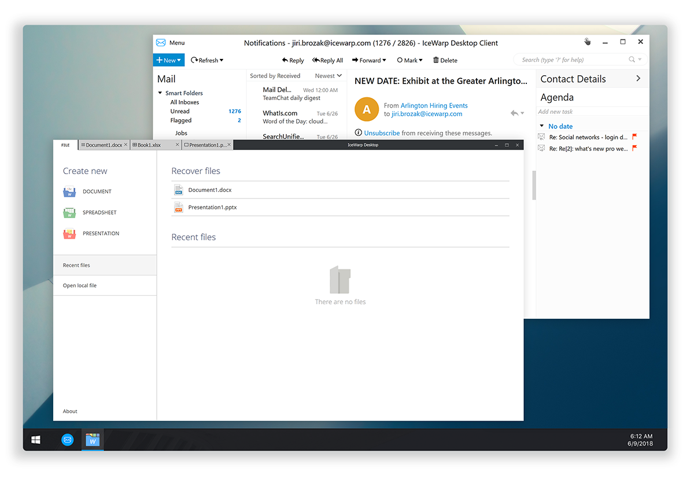Click the touch mode hand icon
Screen dimensions: 694x479
click(x=588, y=42)
